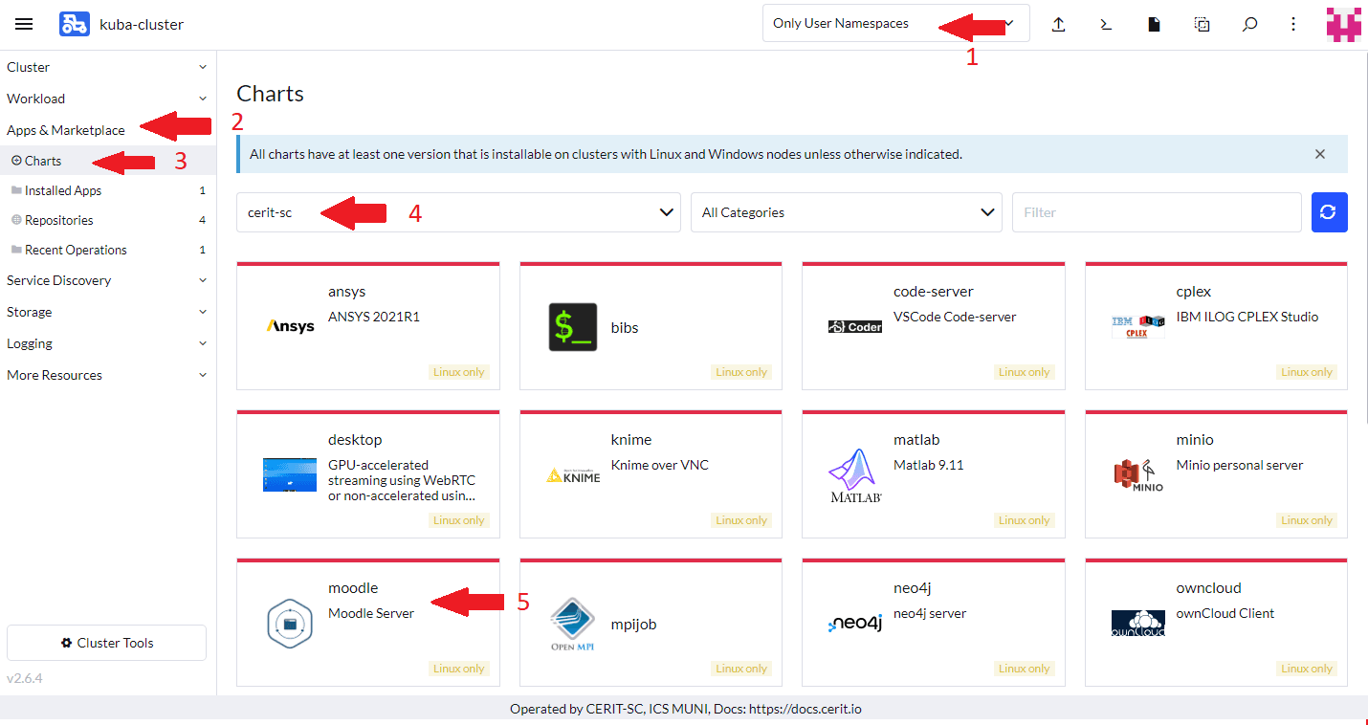Open the hamburger navigation menu
1368x725 pixels.
point(24,25)
